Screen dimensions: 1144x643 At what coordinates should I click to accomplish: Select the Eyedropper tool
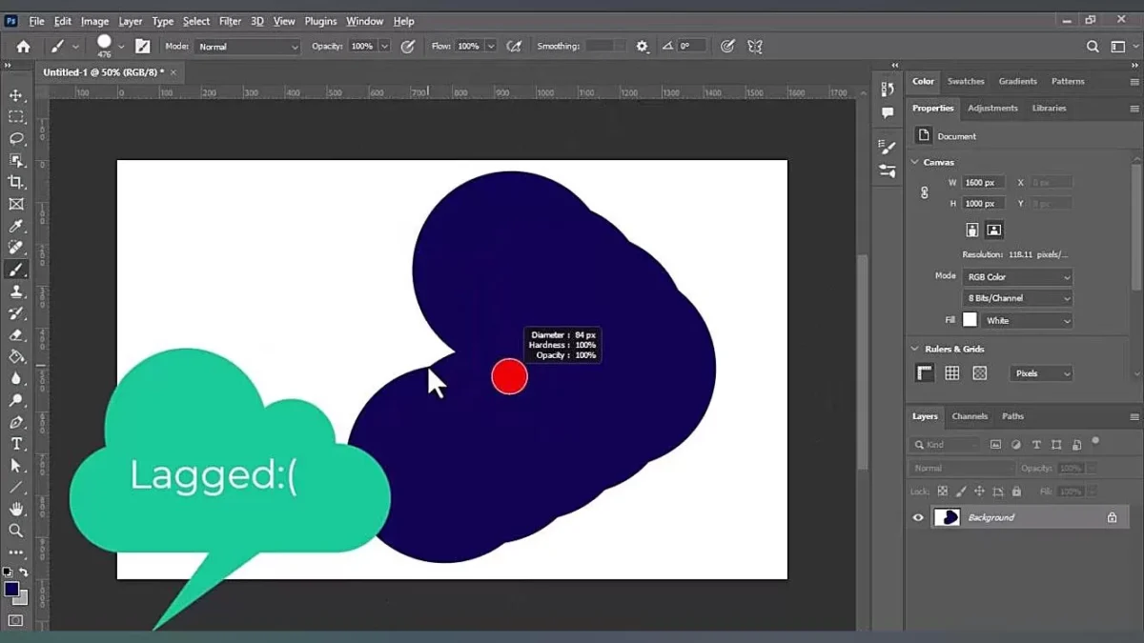point(16,226)
